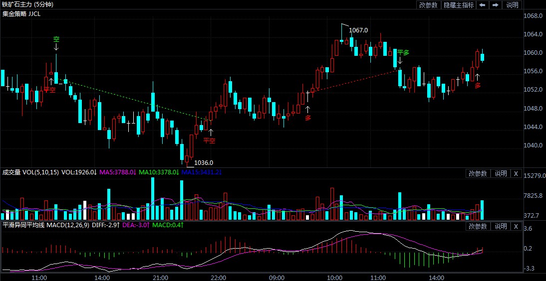
Task: Click the MACD:0.4 value
Action: pyautogui.click(x=168, y=225)
